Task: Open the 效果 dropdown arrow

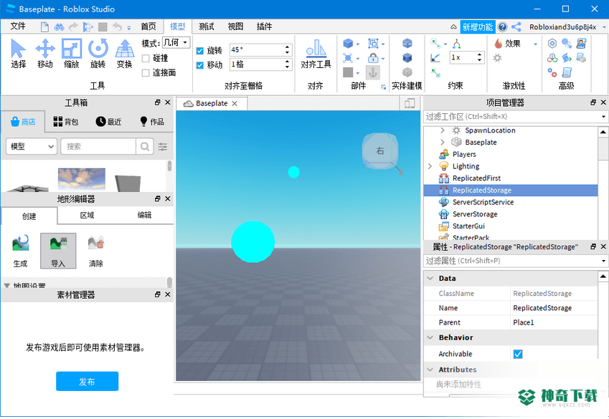Action: click(536, 44)
